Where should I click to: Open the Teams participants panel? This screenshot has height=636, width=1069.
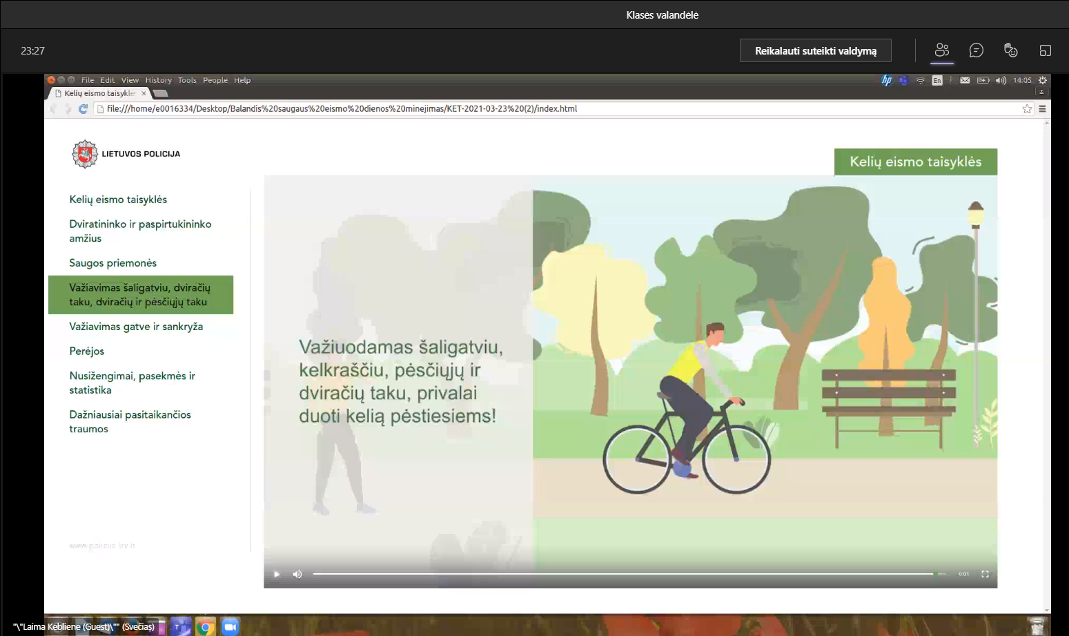click(942, 50)
